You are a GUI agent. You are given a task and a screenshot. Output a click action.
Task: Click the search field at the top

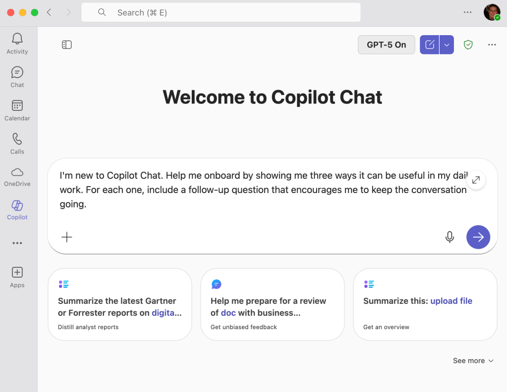[221, 12]
